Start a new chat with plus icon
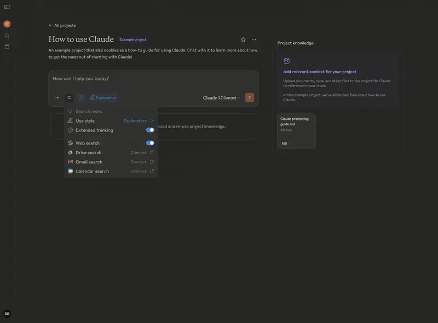 click(7, 24)
